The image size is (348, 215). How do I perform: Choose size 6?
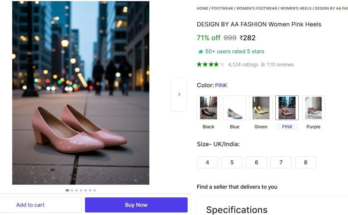point(256,162)
